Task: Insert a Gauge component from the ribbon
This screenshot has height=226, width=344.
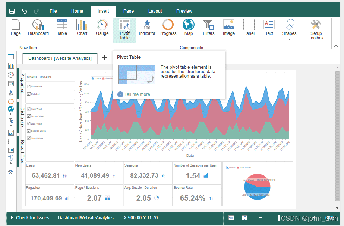Action: coord(102,27)
